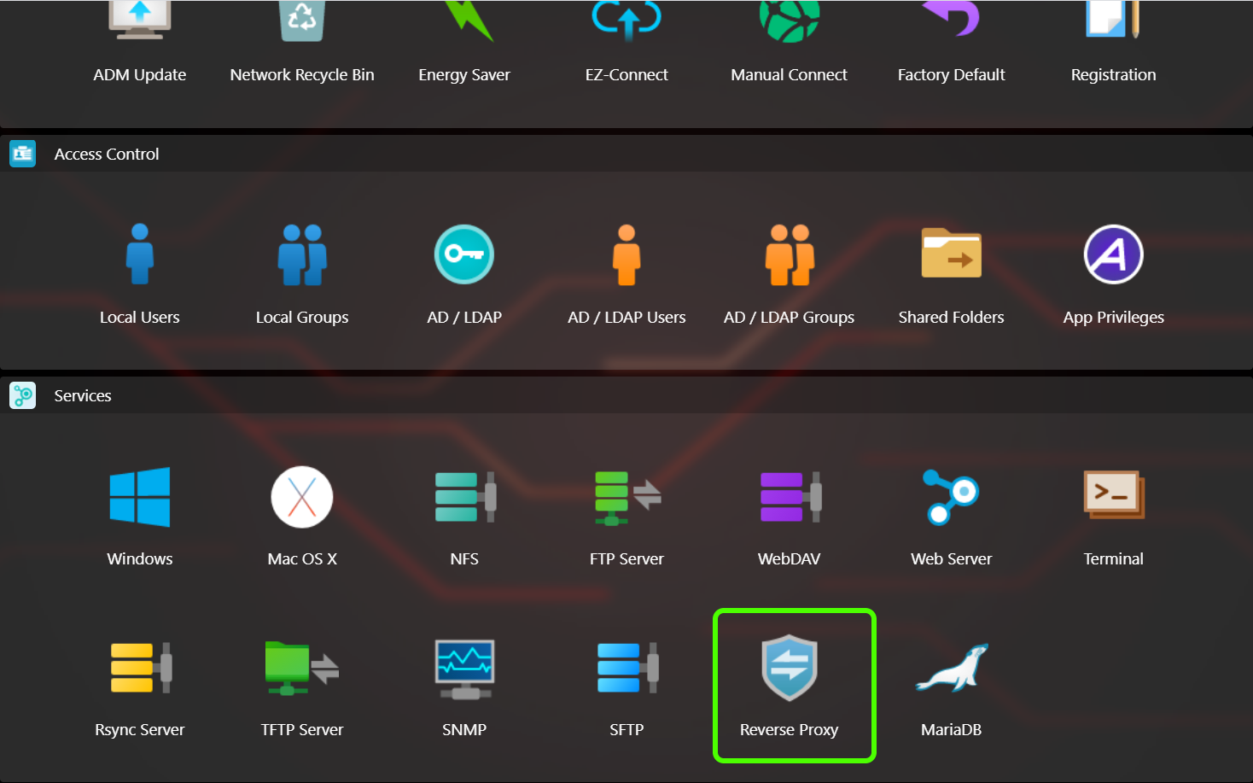Open WebDAV service settings
Image resolution: width=1253 pixels, height=783 pixels.
(789, 517)
